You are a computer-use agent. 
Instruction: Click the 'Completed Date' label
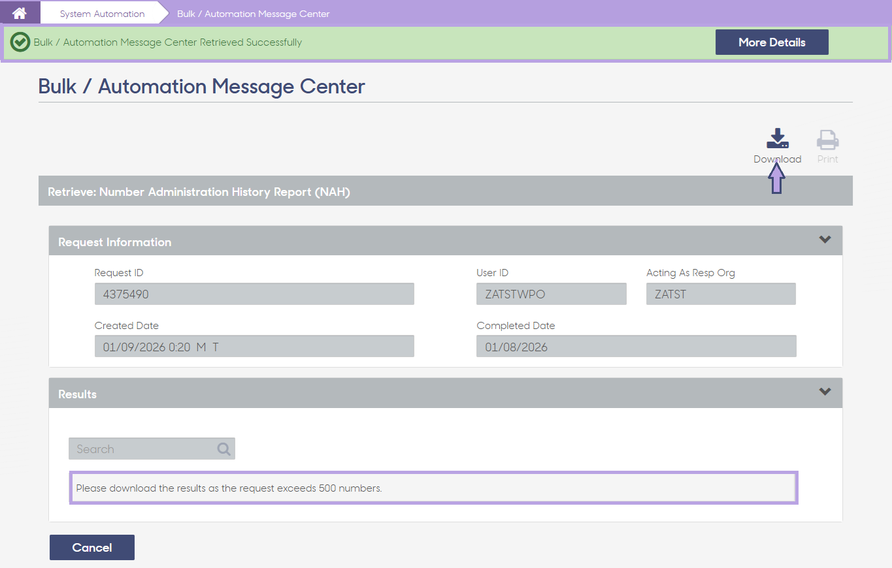[516, 325]
